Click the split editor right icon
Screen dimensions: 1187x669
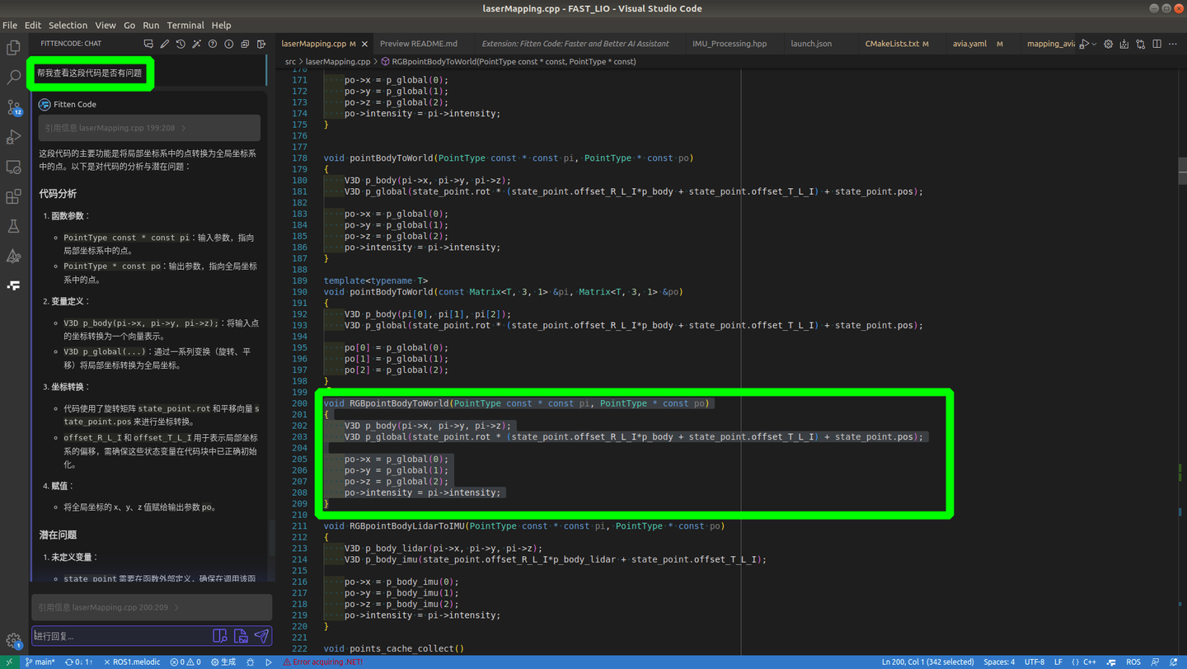[x=1157, y=44]
